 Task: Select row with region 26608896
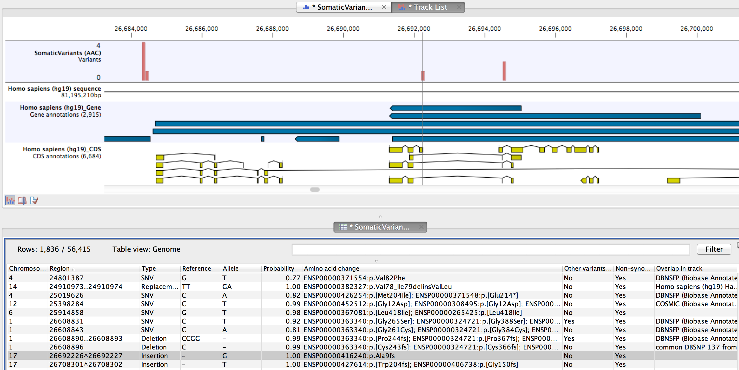[x=372, y=347]
